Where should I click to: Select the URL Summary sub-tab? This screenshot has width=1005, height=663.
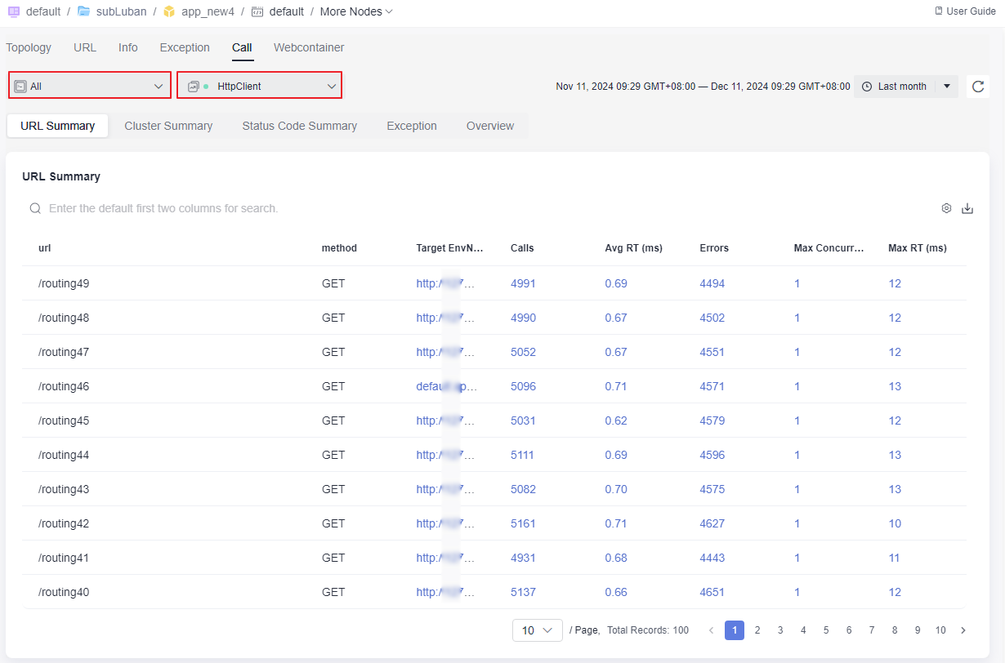(x=58, y=126)
